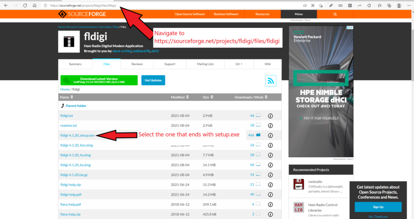Open author profile mdblack98
Viewport: 414px width, 219px height.
pyautogui.click(x=141, y=51)
